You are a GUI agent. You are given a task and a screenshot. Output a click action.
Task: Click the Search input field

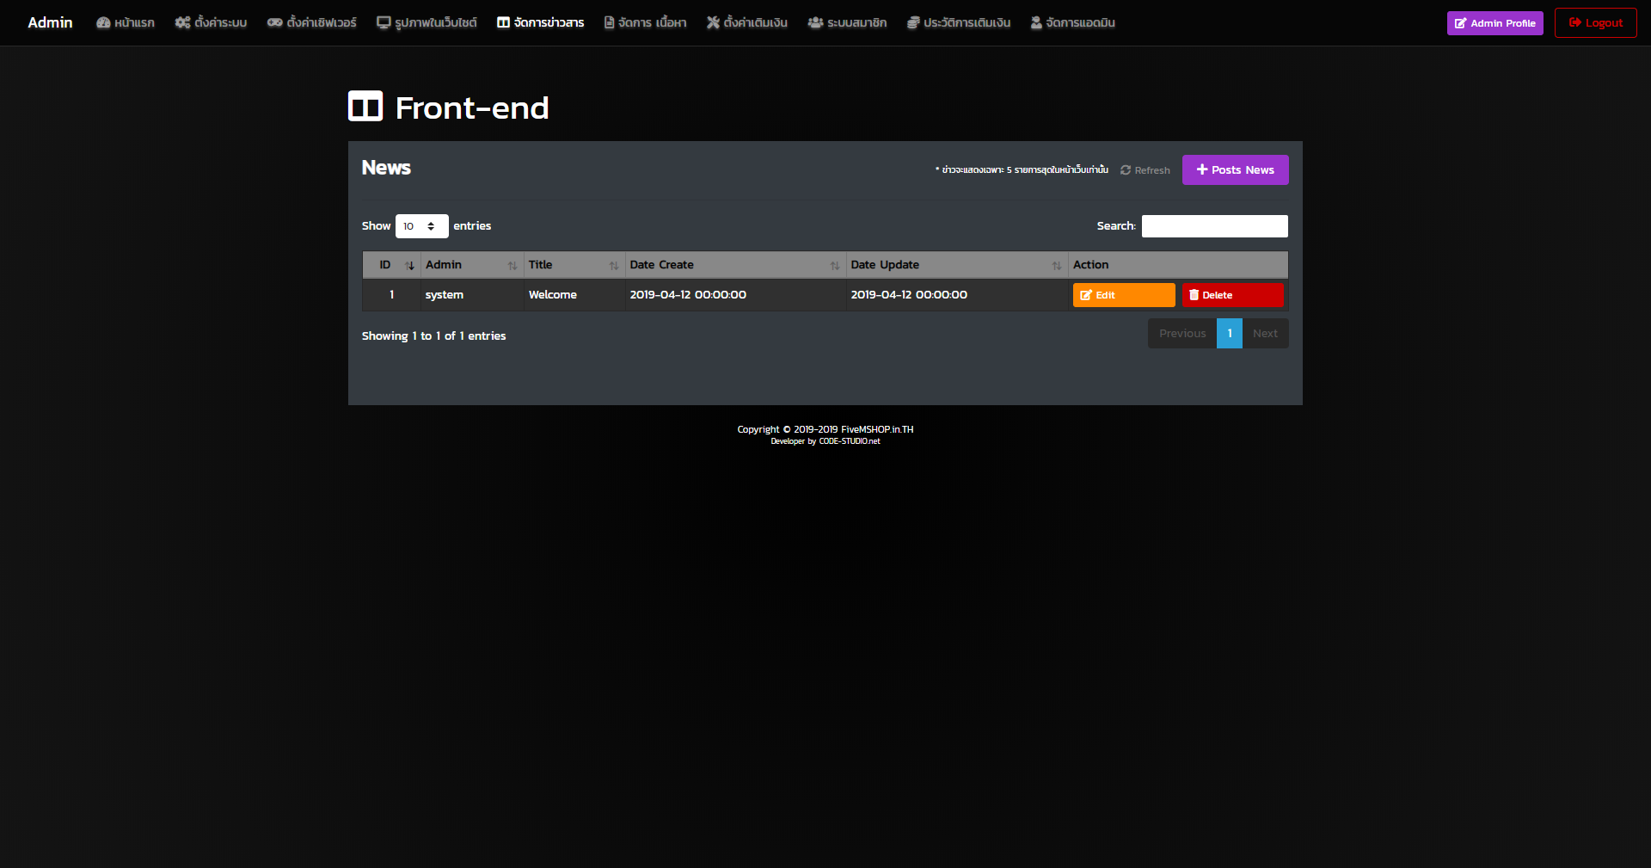click(x=1214, y=226)
